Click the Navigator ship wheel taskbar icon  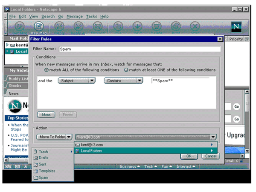coord(8,166)
